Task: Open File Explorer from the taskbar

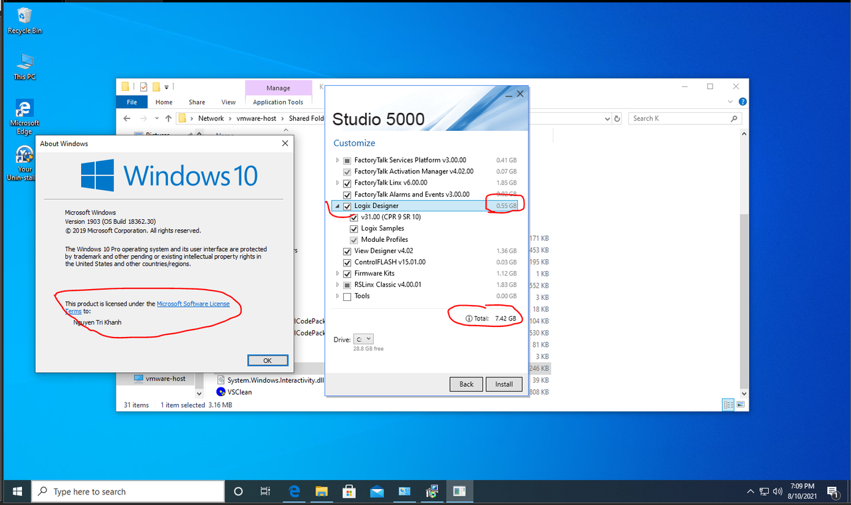Action: pyautogui.click(x=322, y=492)
